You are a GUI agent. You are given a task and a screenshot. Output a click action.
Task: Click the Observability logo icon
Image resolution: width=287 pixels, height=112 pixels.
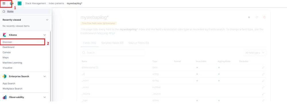click(5, 97)
